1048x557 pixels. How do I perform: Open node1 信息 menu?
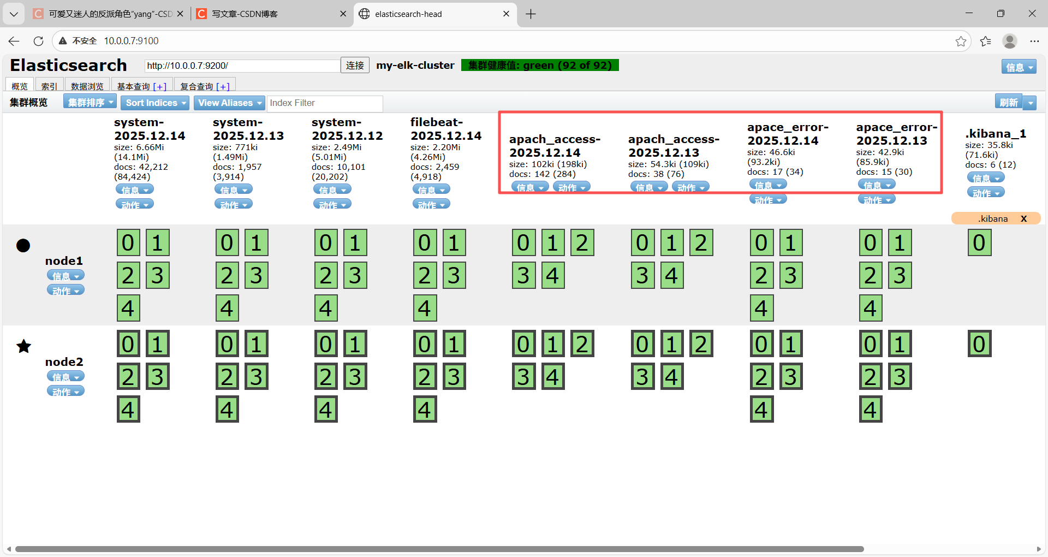(65, 276)
